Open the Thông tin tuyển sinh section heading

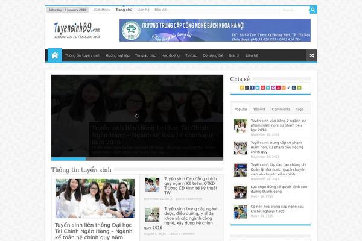pos(81,170)
